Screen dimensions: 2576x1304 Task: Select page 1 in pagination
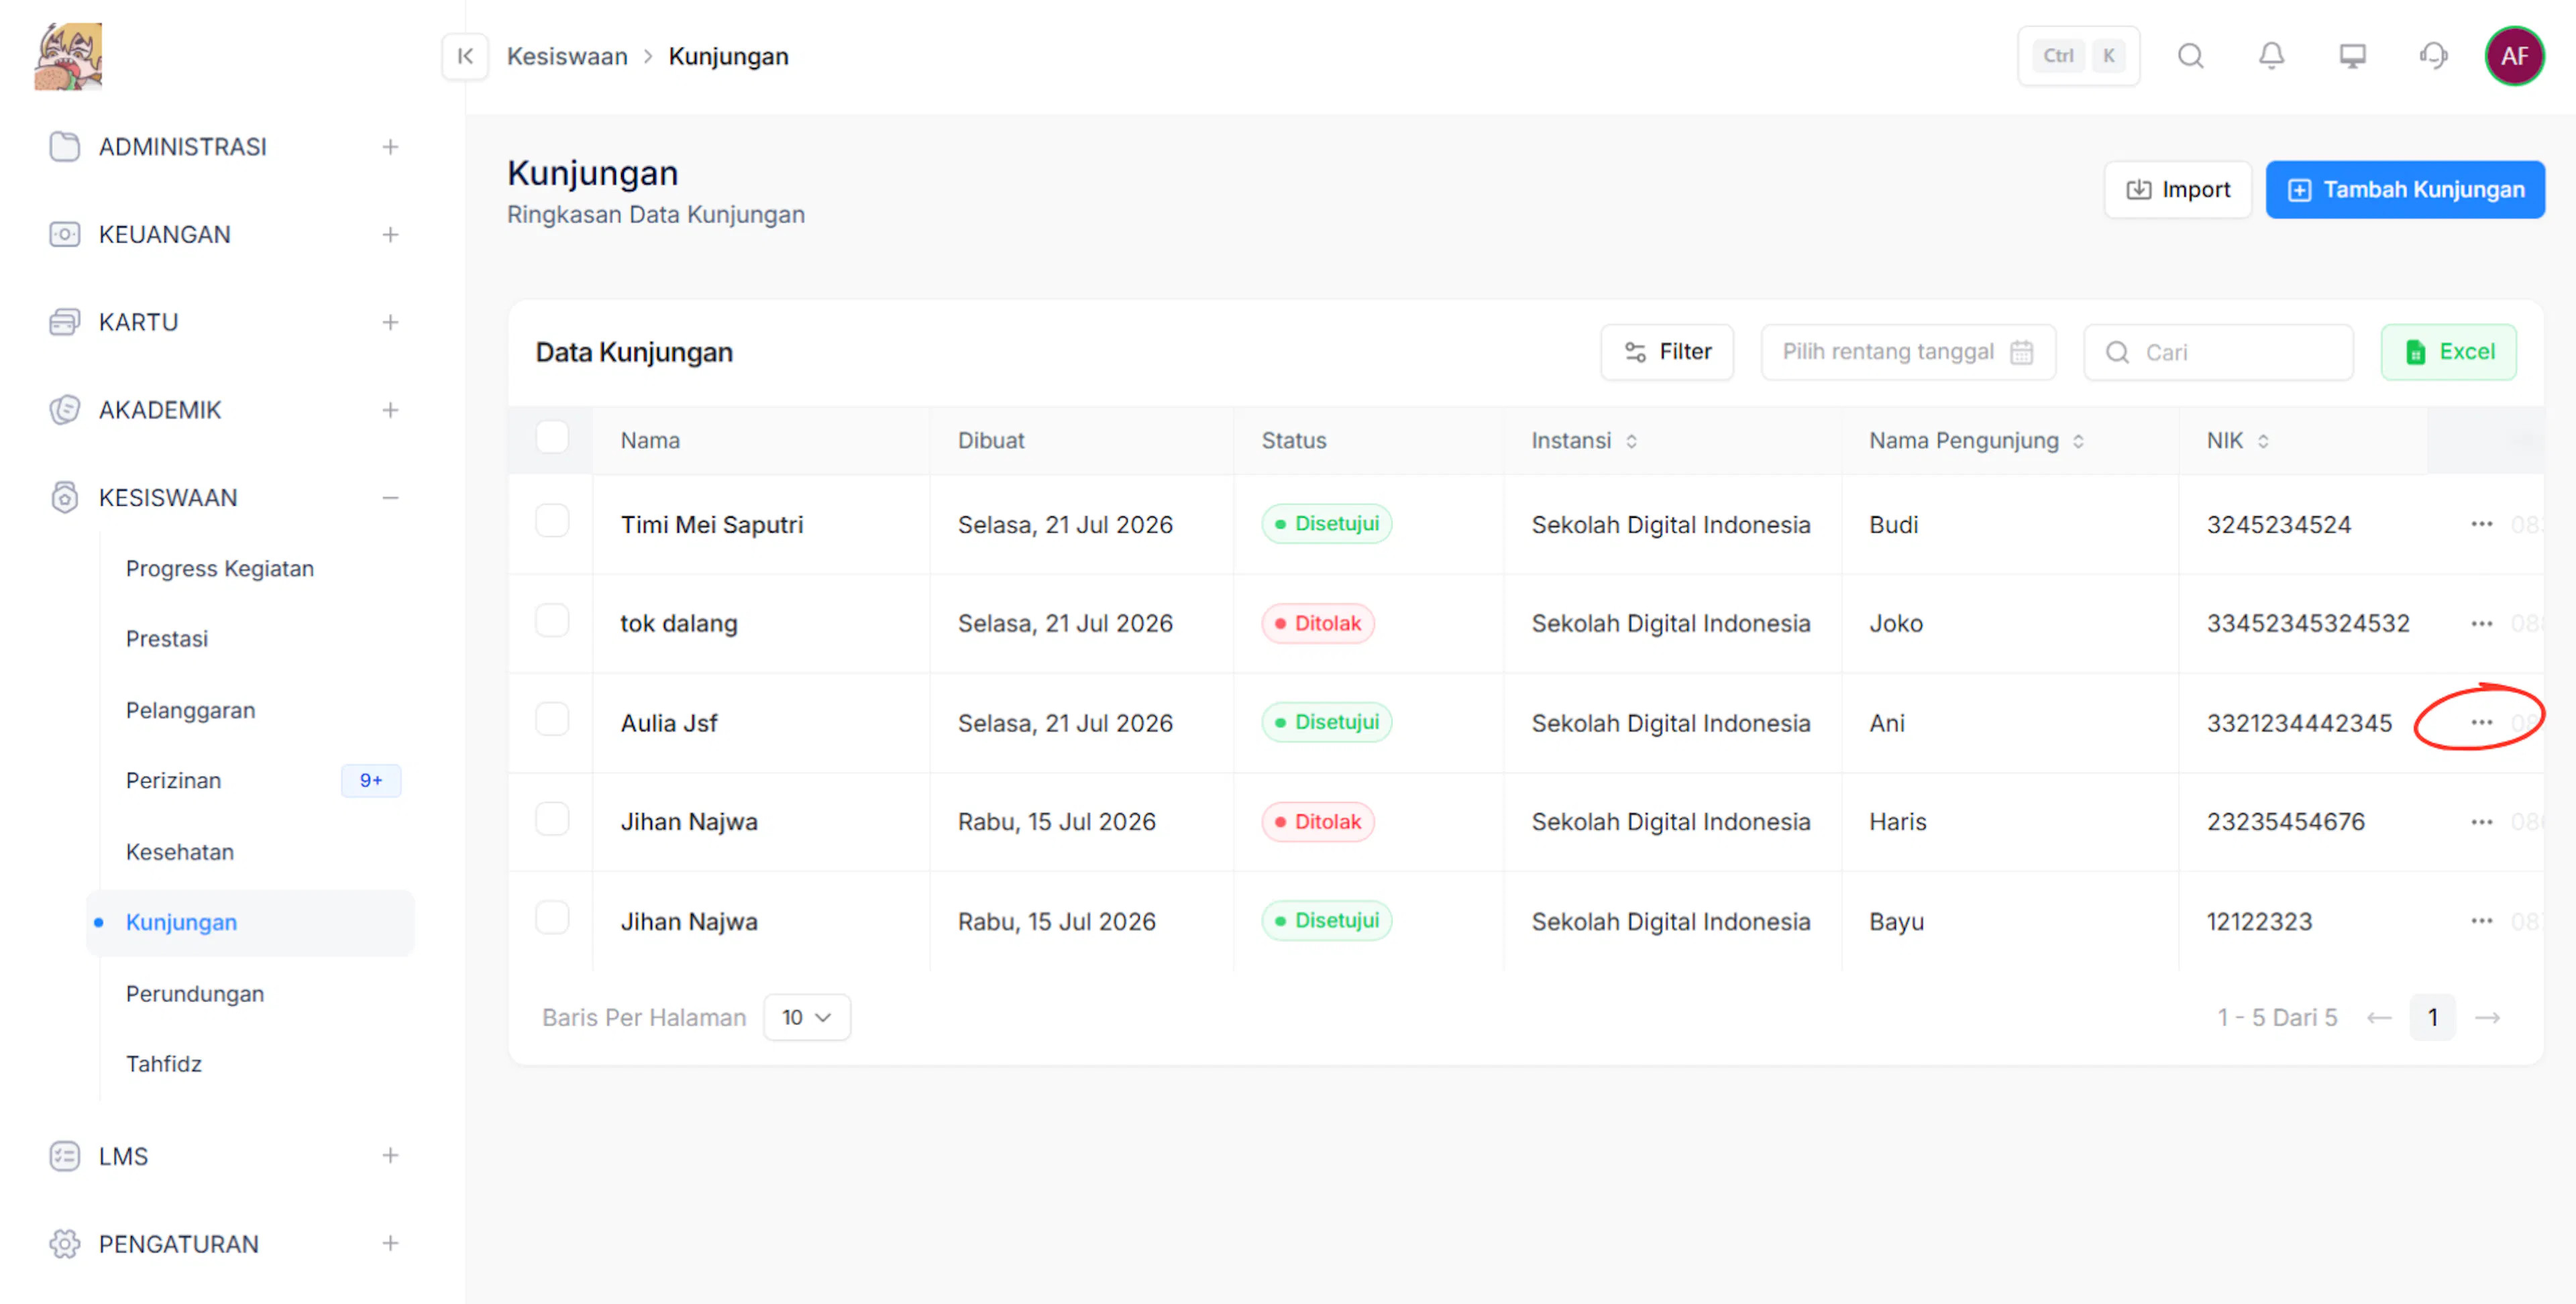point(2432,1018)
